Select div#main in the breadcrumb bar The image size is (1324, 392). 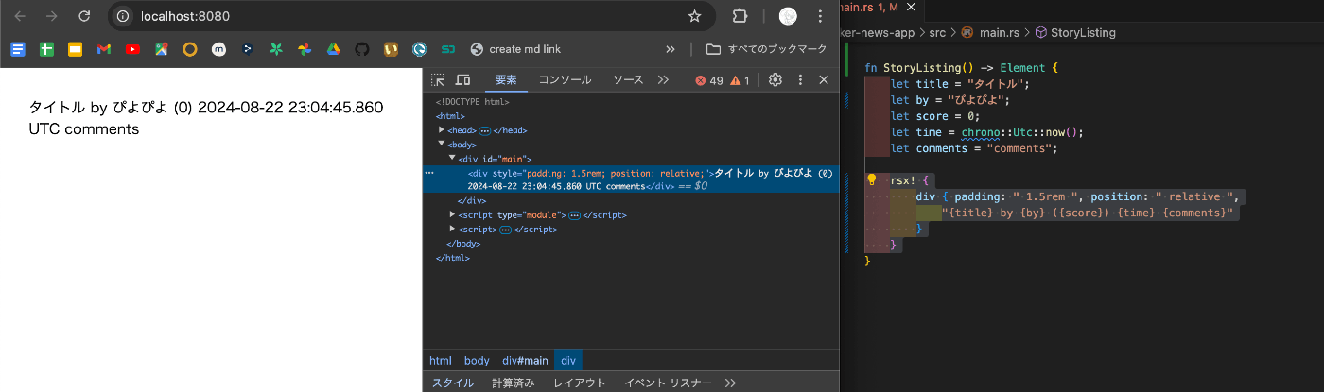[x=525, y=360]
